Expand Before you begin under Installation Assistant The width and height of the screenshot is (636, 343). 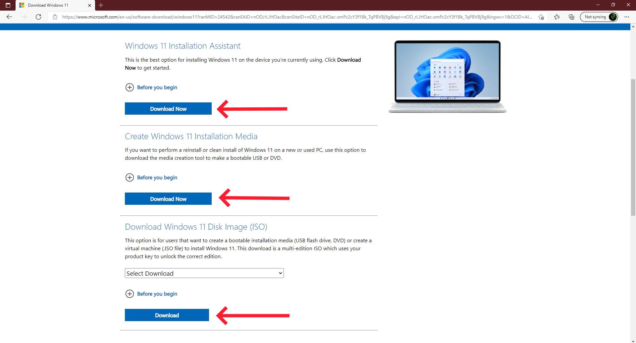point(151,87)
